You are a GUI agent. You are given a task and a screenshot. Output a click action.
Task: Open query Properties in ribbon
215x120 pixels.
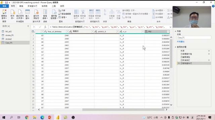[62, 10]
